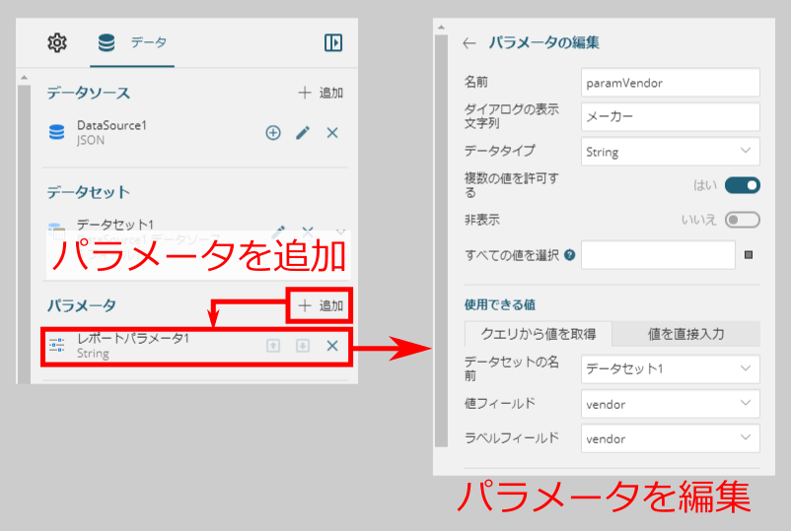Select the 値を直接入力 tab
The height and width of the screenshot is (531, 791).
pyautogui.click(x=686, y=334)
